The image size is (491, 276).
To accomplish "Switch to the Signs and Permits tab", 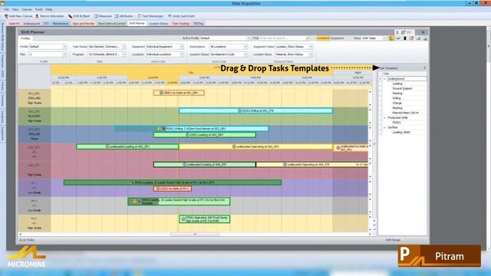I will 84,24.
